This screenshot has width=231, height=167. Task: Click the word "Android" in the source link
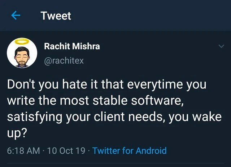pyautogui.click(x=151, y=151)
